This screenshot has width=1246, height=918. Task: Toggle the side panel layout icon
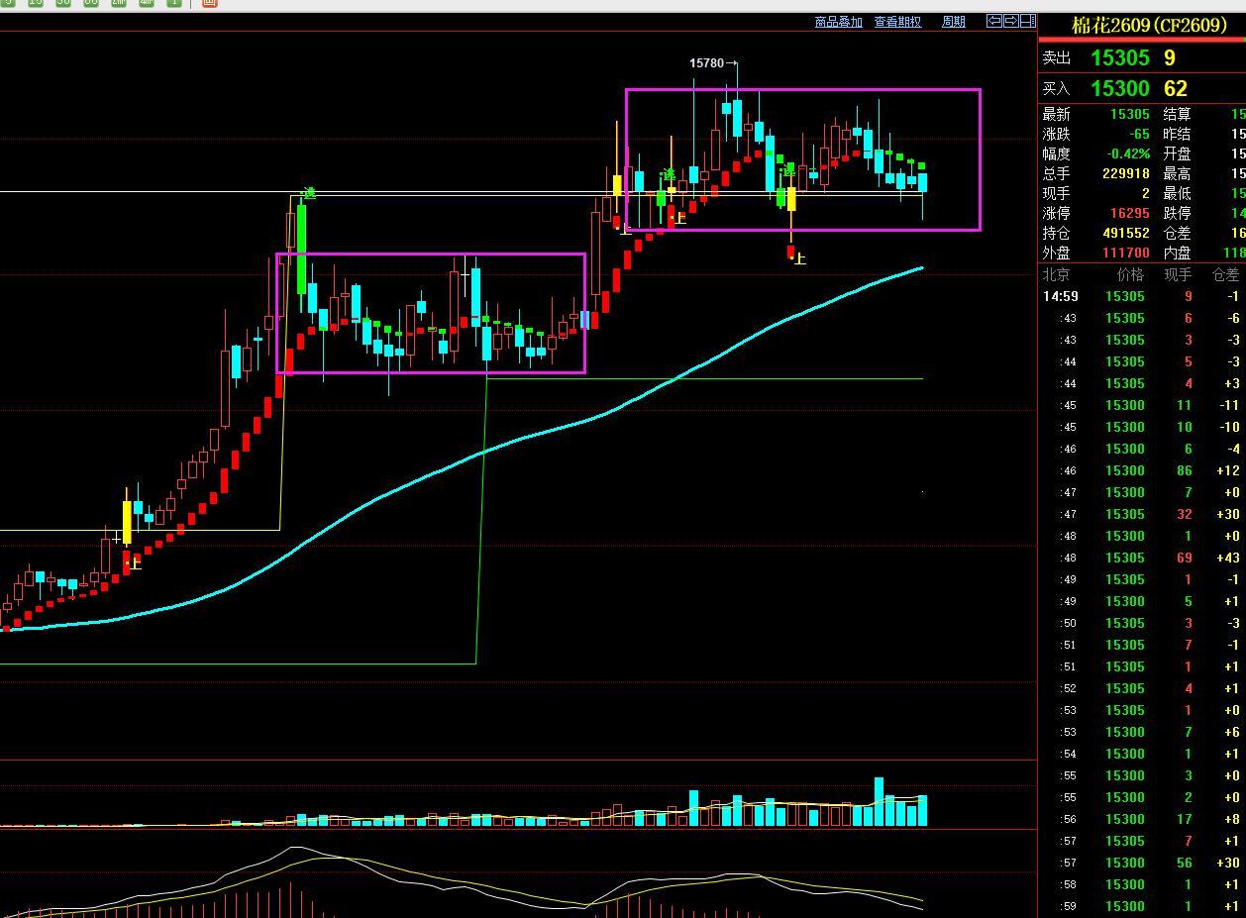click(x=1027, y=21)
